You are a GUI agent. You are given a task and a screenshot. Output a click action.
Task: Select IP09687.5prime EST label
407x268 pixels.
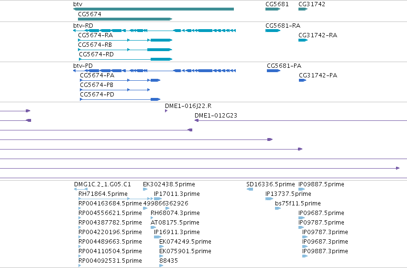321,213
